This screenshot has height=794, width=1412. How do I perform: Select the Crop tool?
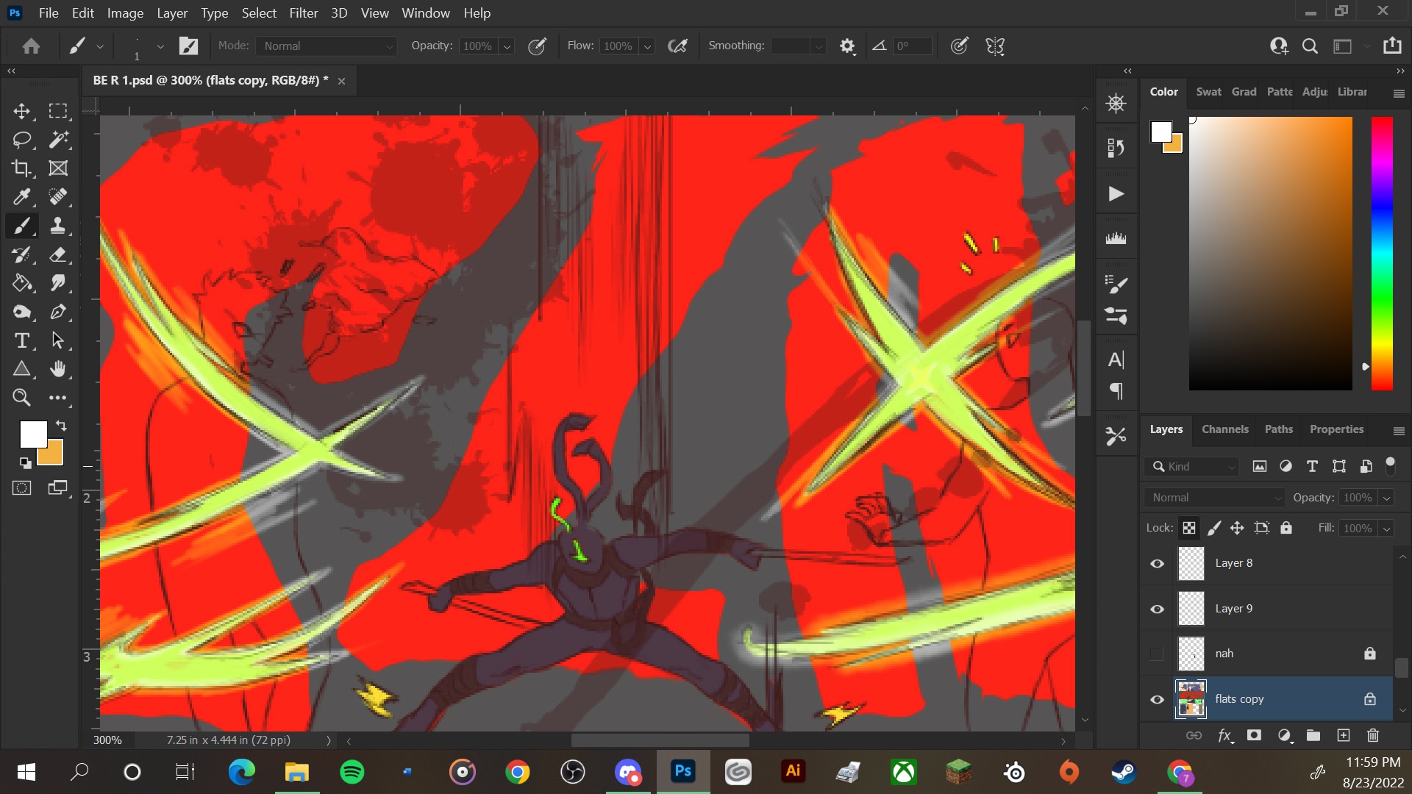[x=21, y=168]
